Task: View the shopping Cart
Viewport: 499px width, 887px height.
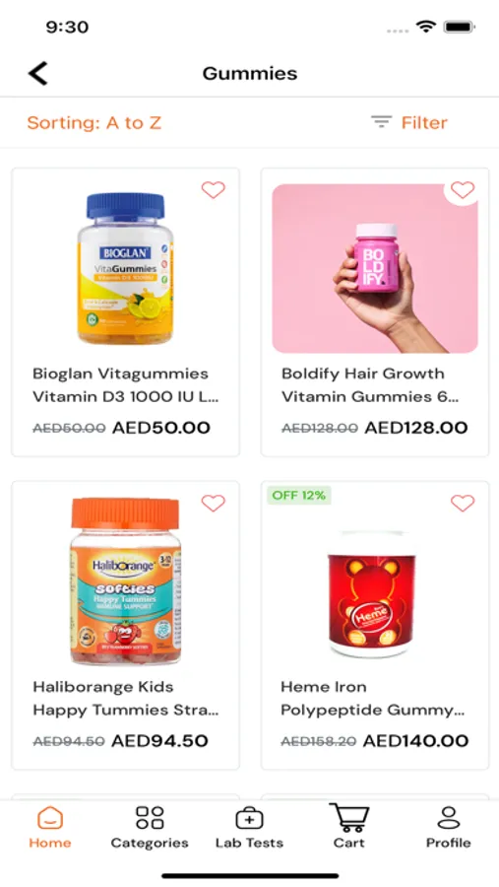Action: pos(349,827)
